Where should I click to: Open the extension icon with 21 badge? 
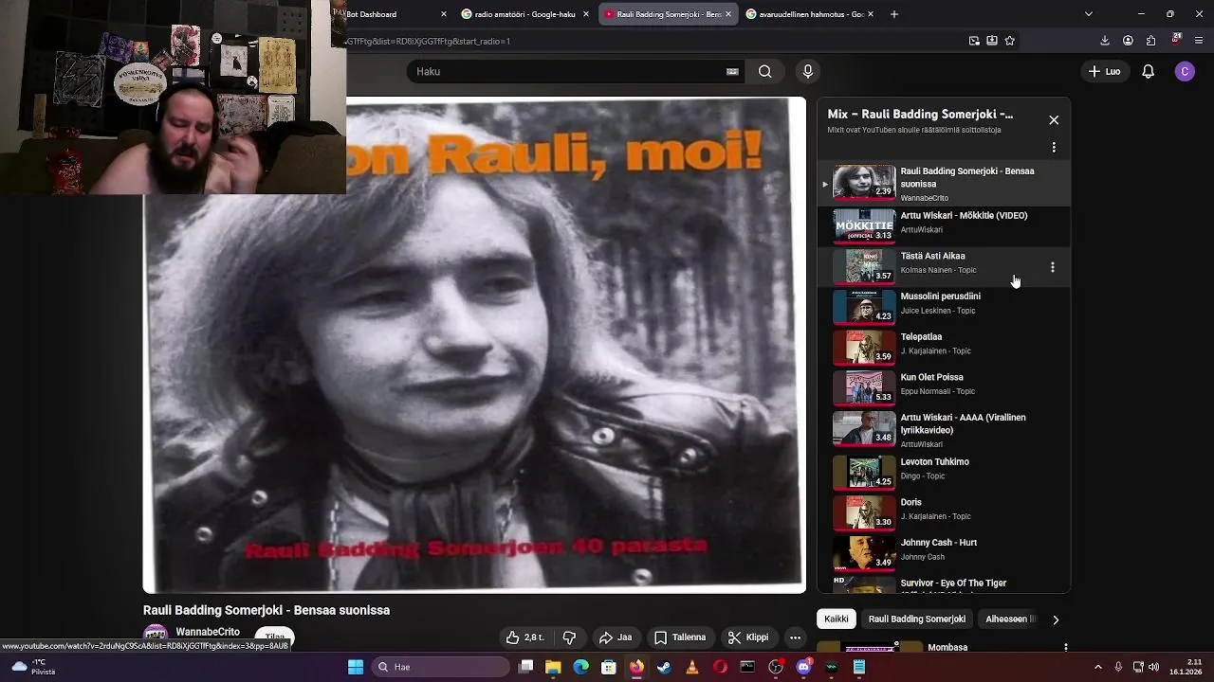pyautogui.click(x=1176, y=40)
